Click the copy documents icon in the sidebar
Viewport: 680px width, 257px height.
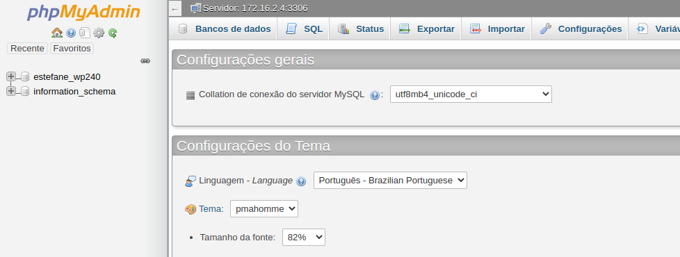[85, 33]
